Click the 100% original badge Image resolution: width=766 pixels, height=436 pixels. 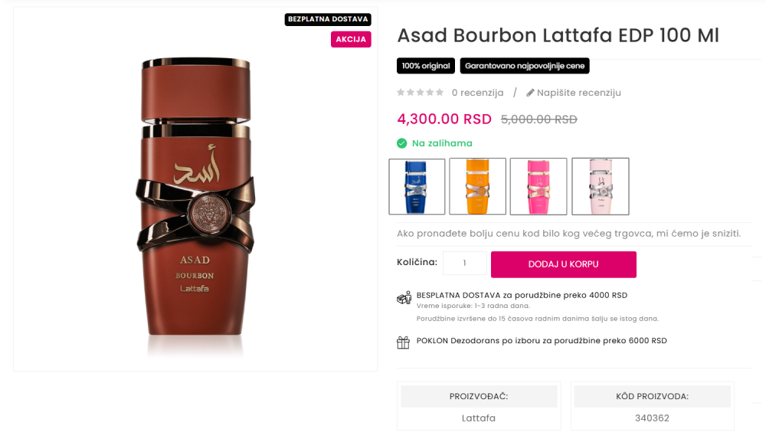[425, 66]
